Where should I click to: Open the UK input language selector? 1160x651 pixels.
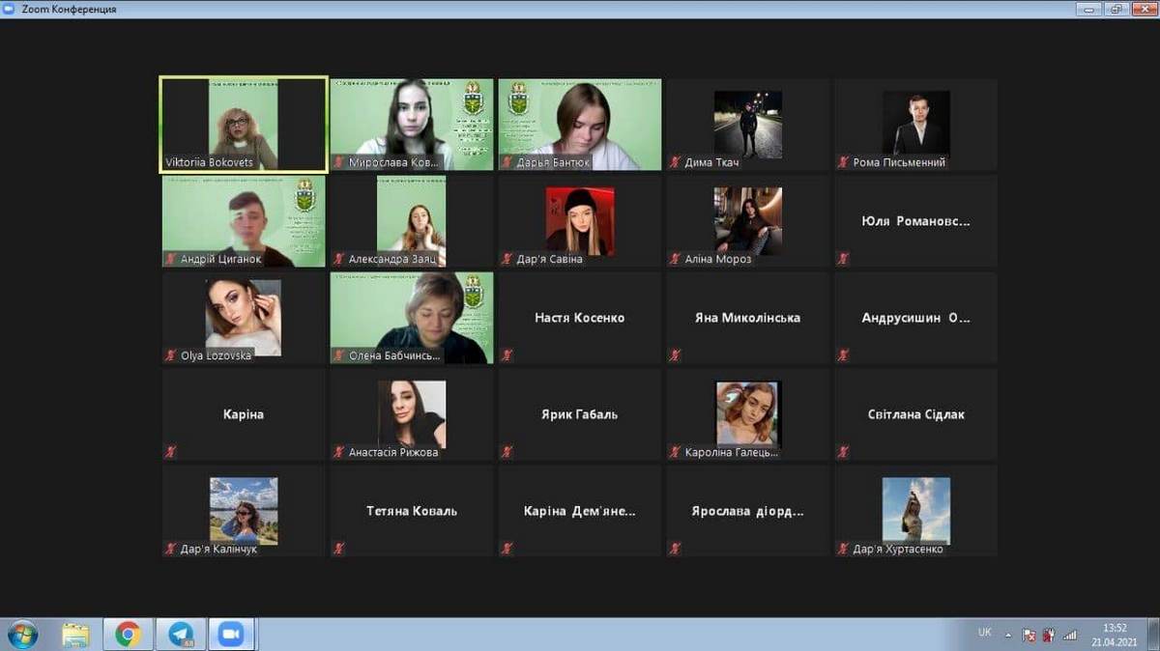984,633
